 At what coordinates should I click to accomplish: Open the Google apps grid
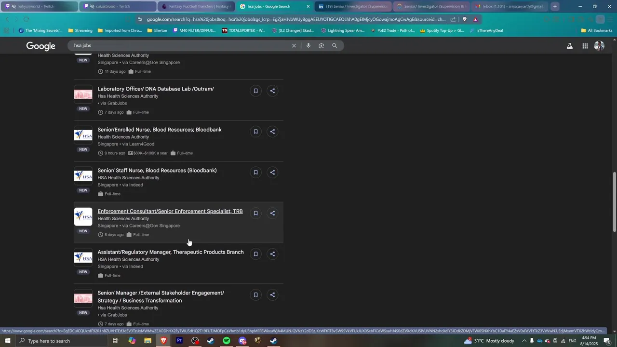click(585, 46)
